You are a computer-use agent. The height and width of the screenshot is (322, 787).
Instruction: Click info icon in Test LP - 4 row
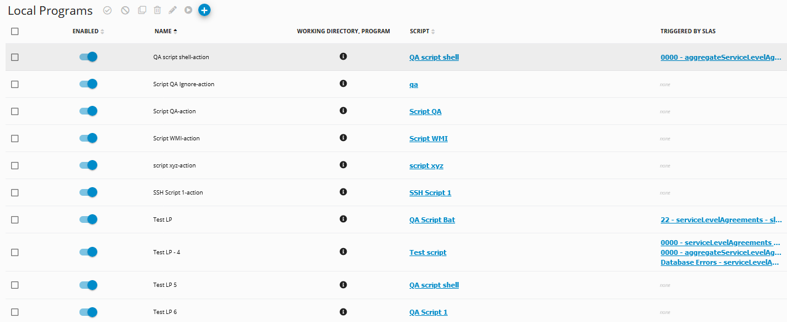point(344,252)
